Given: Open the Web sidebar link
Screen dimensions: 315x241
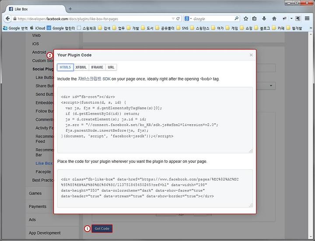Looking at the screenshot, I should (x=36, y=35).
